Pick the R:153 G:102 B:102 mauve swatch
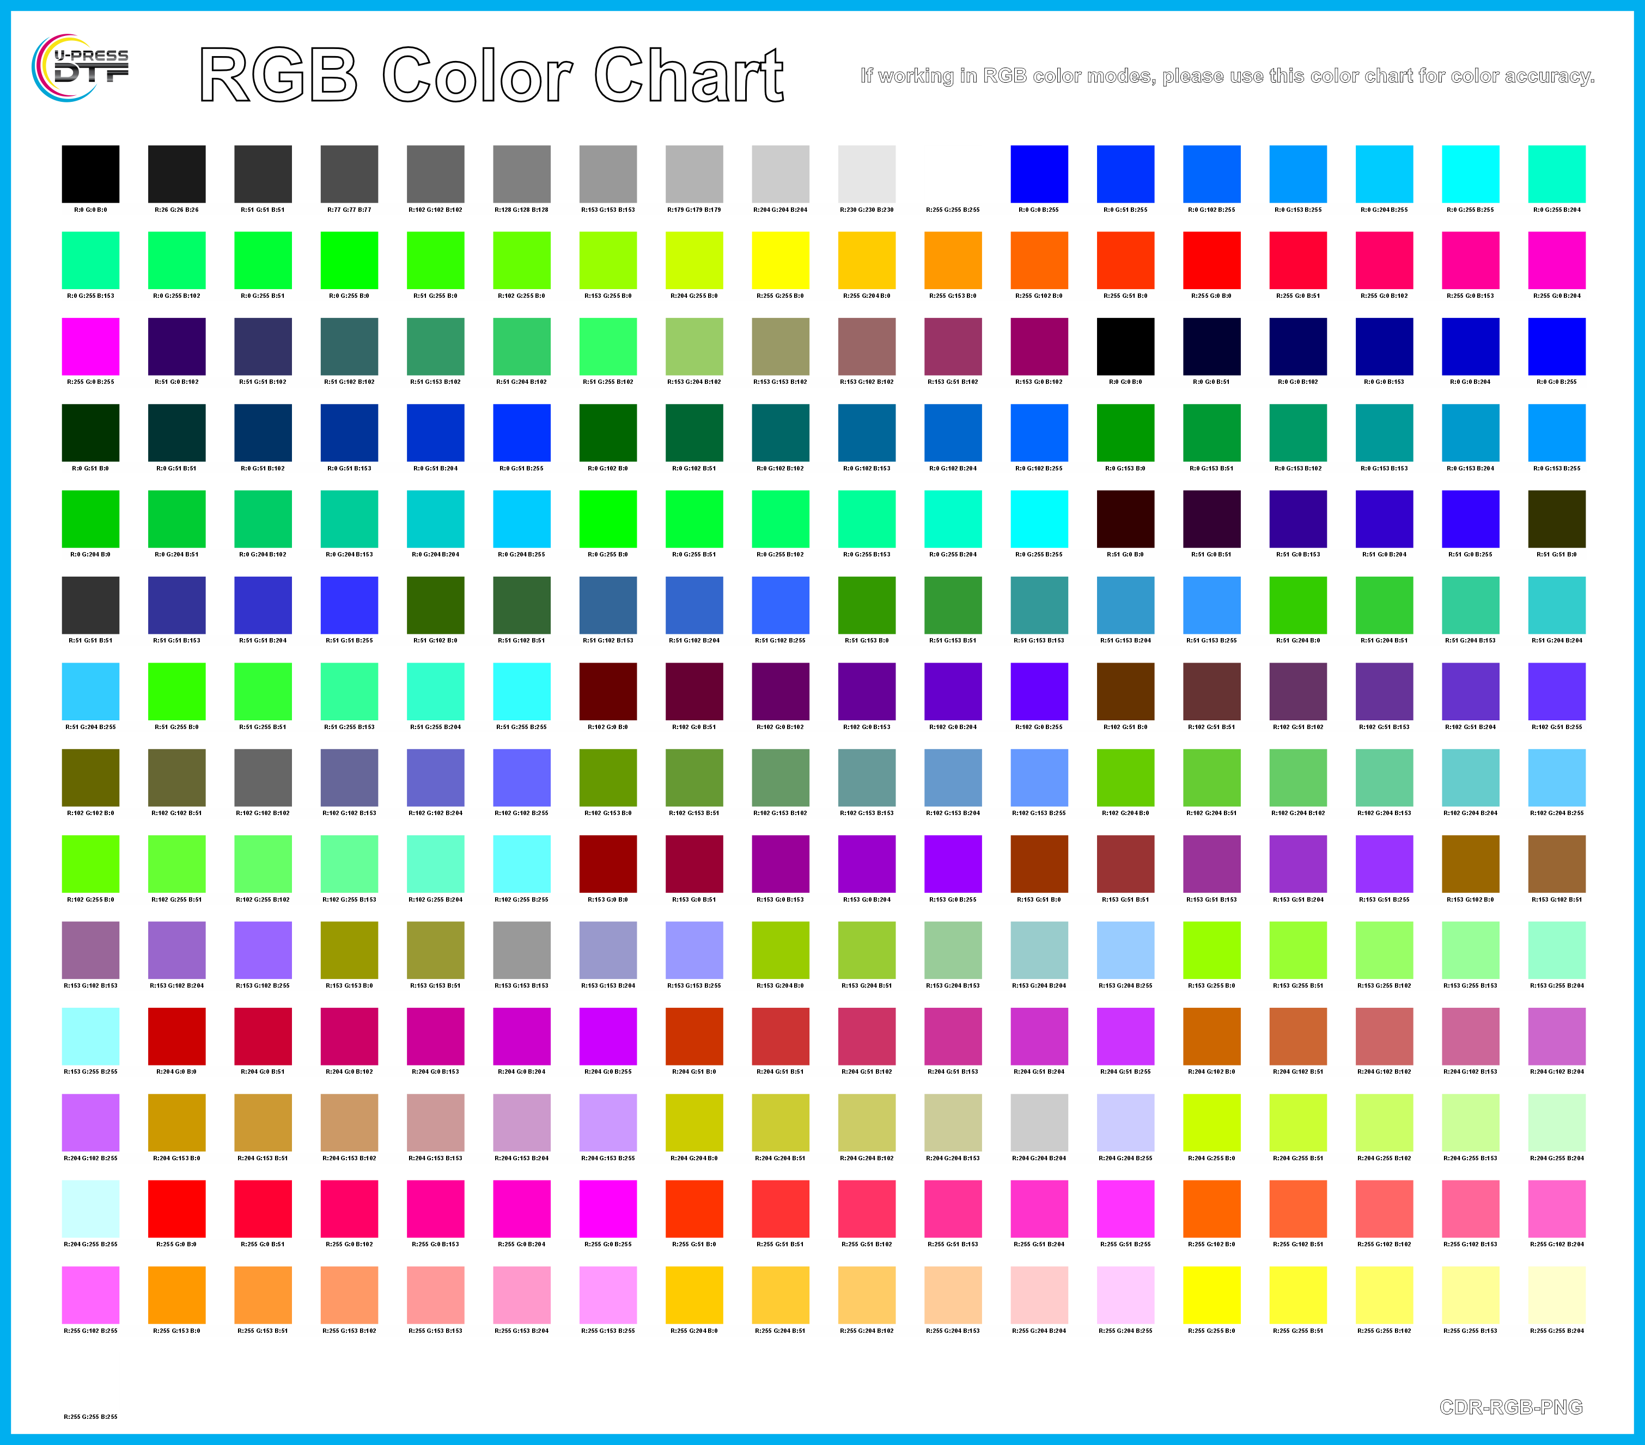Viewport: 1645px width, 1445px height. coord(867,347)
